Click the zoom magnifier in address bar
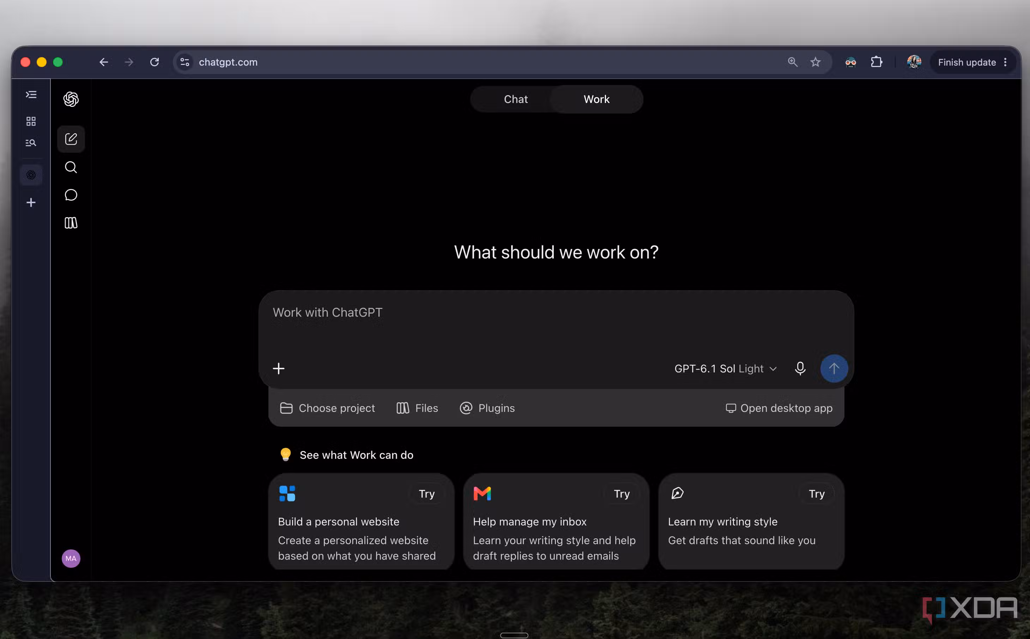This screenshot has height=639, width=1030. tap(793, 62)
